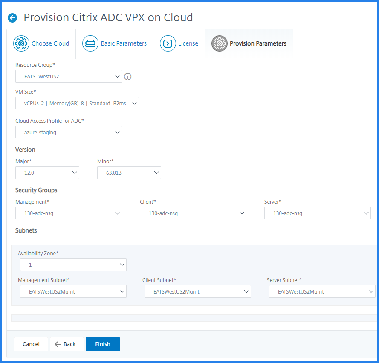Switch to the Basic Parameters tab
Viewport: 379px width, 363px height.
click(x=115, y=44)
